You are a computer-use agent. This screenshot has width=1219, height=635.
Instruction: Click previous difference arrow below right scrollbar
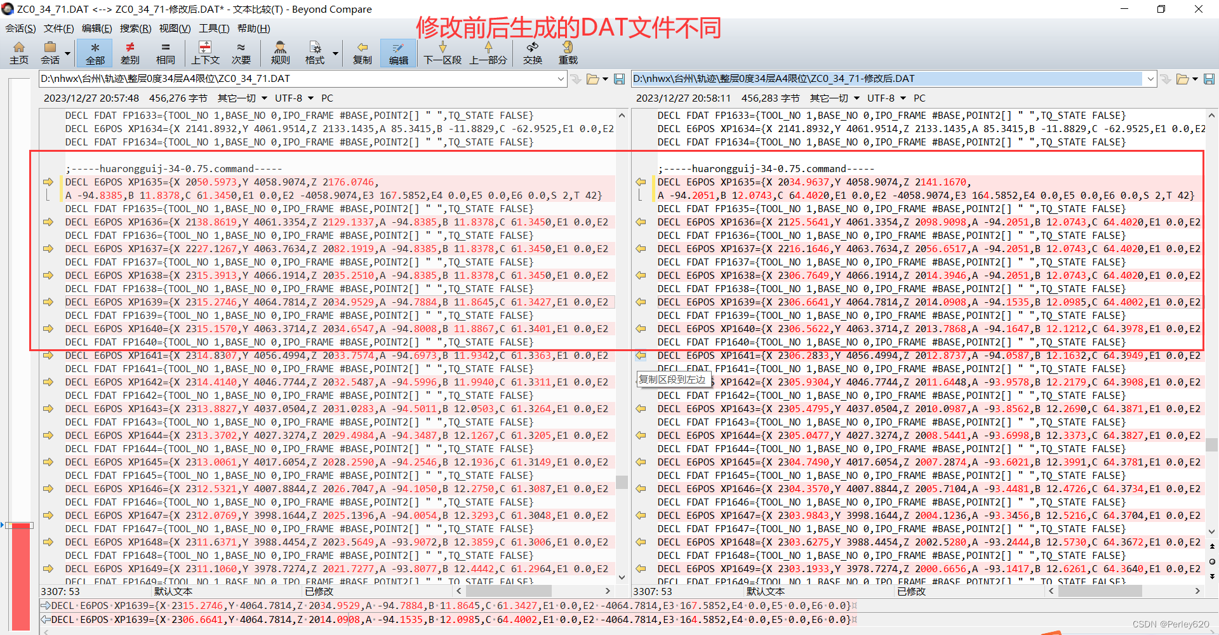(x=1212, y=546)
